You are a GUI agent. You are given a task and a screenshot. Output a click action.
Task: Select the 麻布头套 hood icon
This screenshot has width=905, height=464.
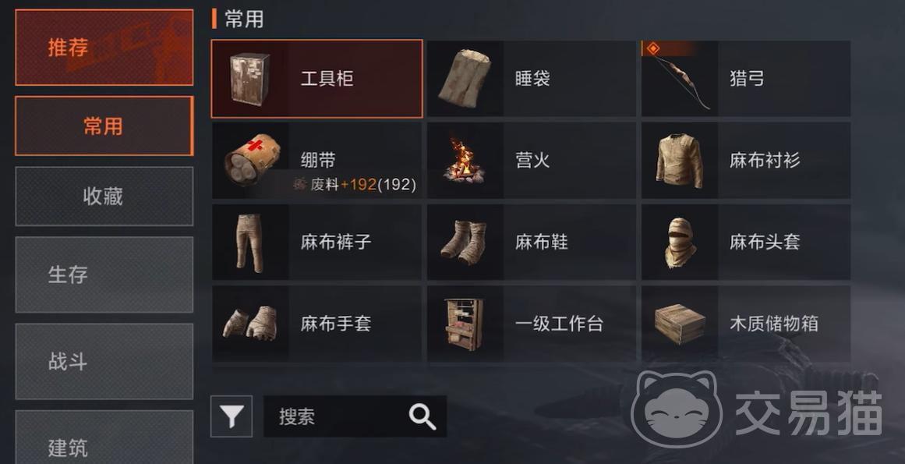point(679,243)
